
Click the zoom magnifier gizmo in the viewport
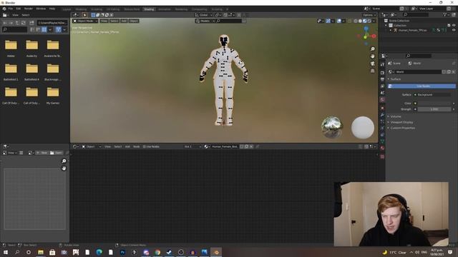pyautogui.click(x=372, y=49)
